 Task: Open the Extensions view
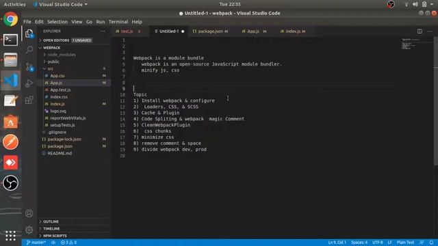pyautogui.click(x=29, y=100)
